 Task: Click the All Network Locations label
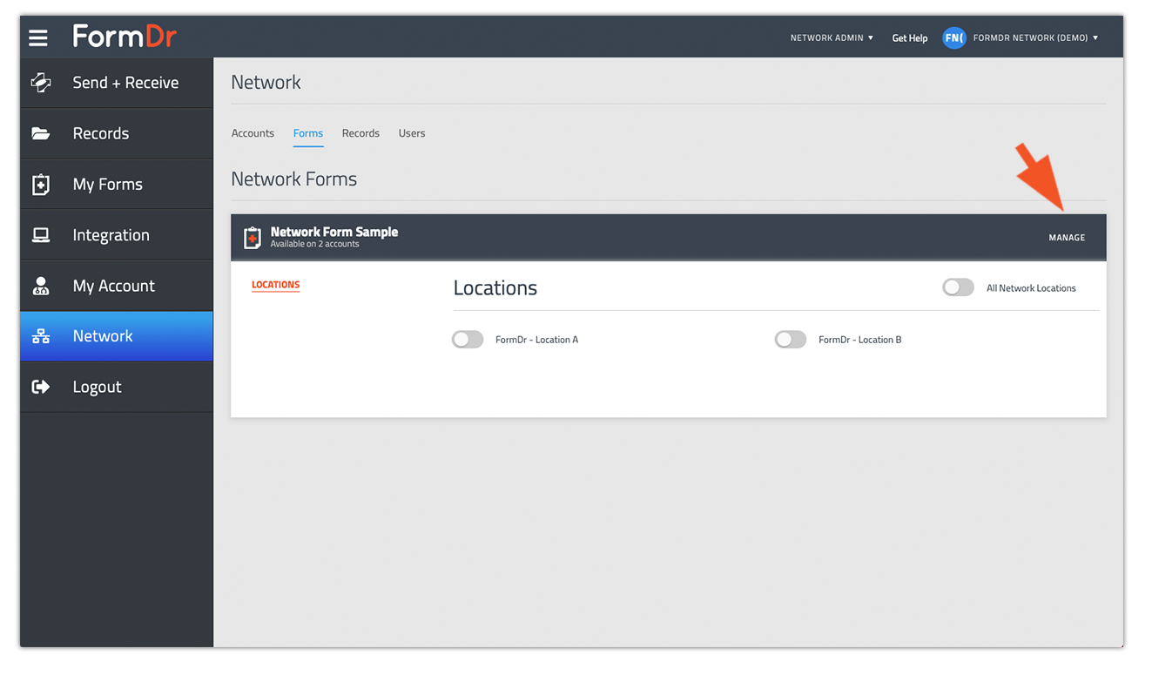1031,288
